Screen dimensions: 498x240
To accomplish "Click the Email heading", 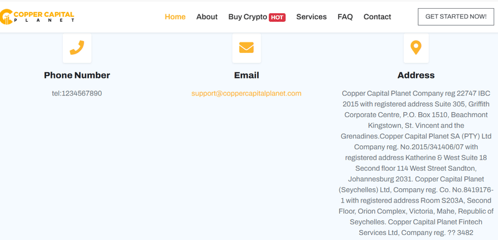I will coord(247,75).
